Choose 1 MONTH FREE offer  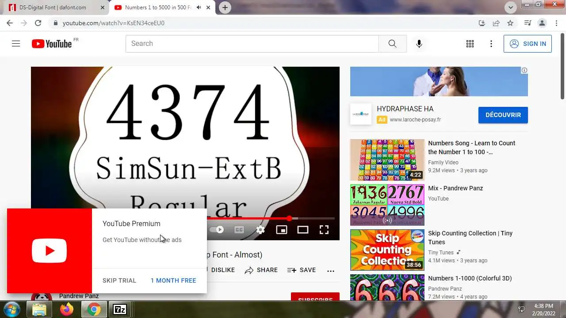173,280
